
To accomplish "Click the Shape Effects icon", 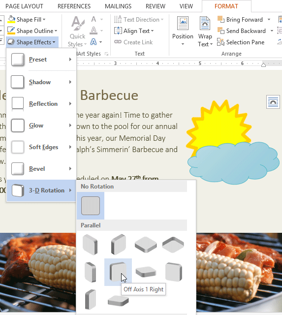I will (11, 42).
